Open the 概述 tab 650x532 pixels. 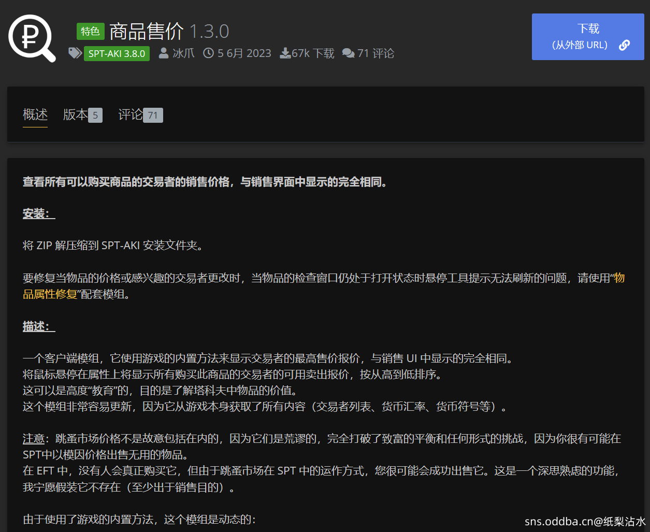(x=35, y=114)
